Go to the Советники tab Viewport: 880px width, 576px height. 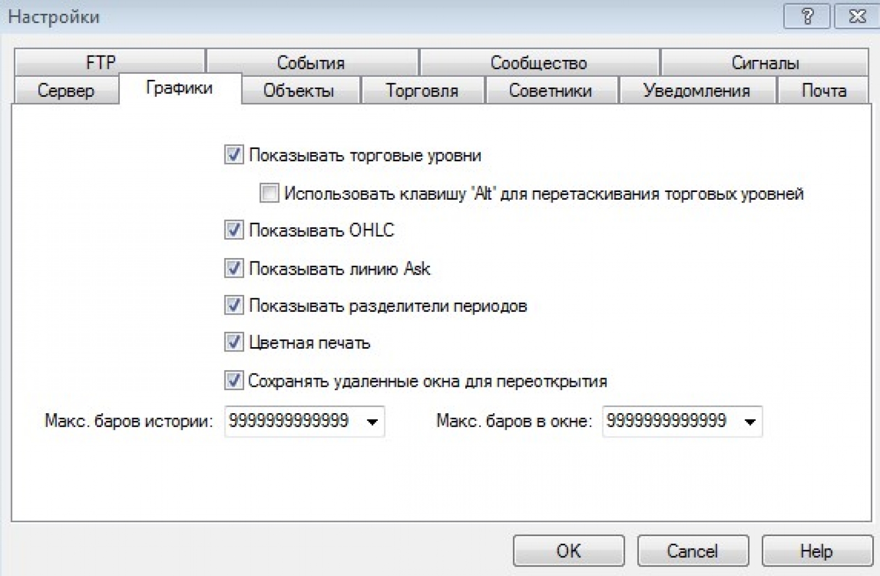coord(550,91)
